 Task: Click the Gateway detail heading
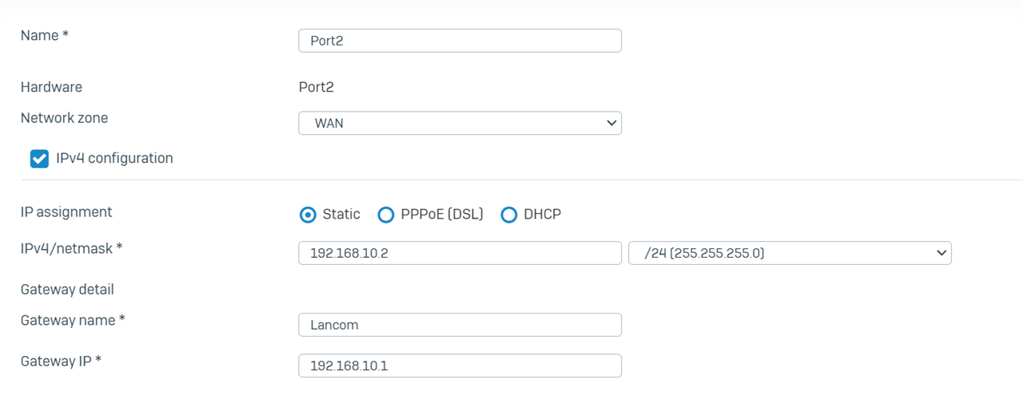click(x=67, y=289)
